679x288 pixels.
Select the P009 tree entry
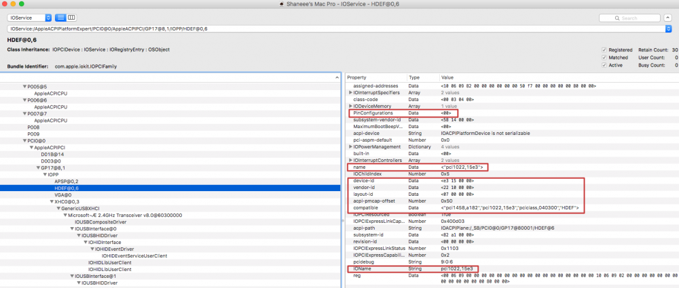33,134
